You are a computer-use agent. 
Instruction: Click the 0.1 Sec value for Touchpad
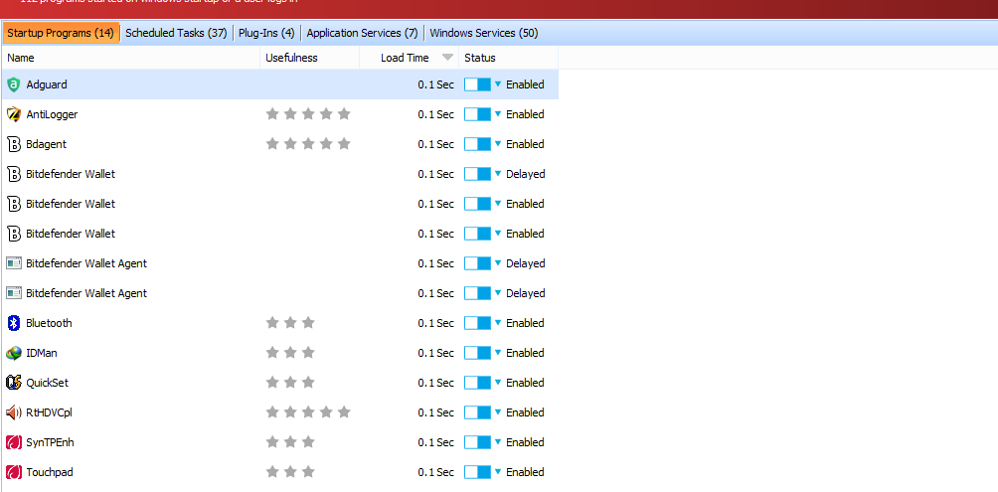(x=436, y=472)
